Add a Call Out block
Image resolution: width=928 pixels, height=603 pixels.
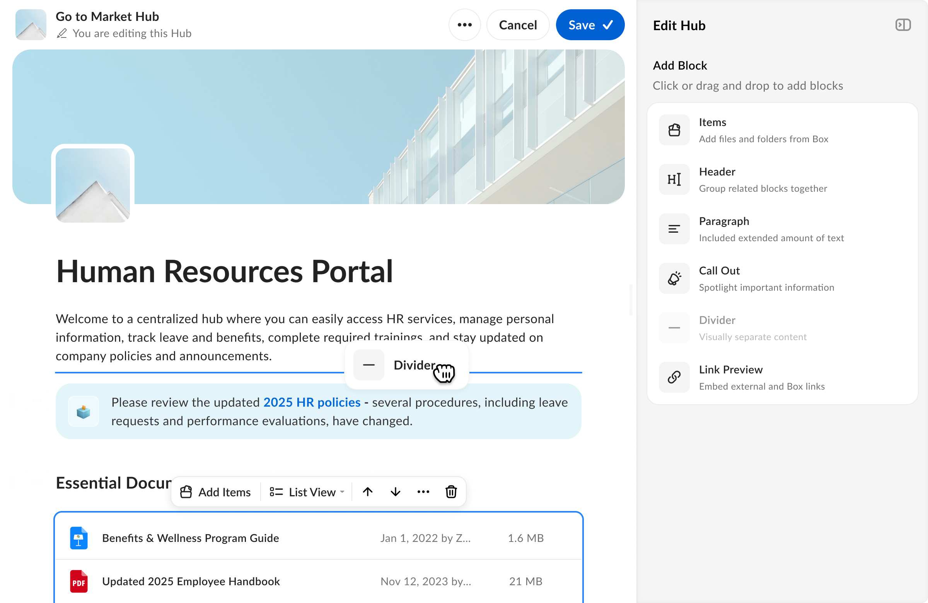pyautogui.click(x=782, y=278)
